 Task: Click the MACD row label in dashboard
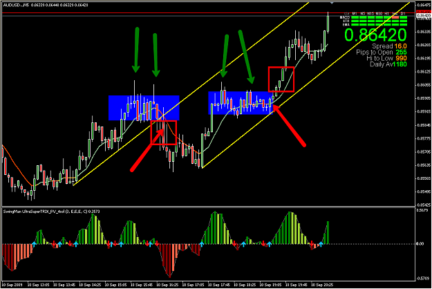pyautogui.click(x=345, y=17)
